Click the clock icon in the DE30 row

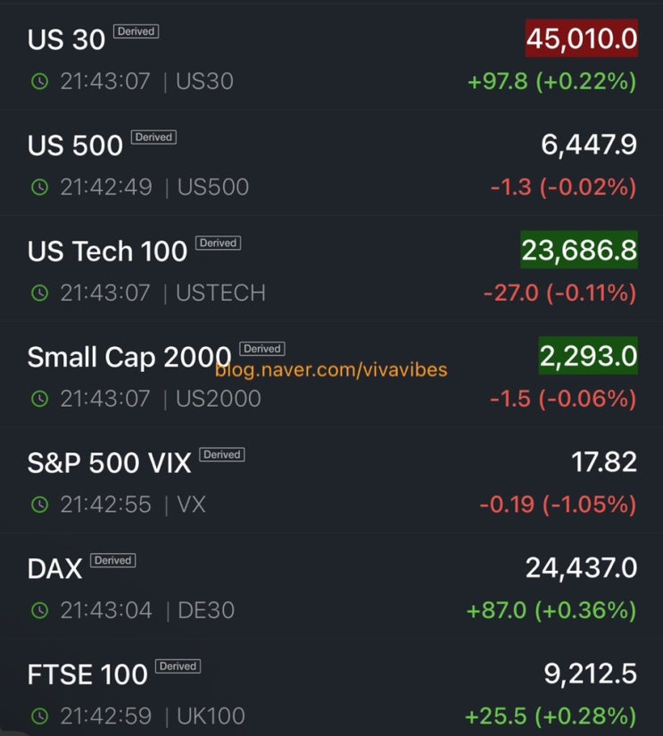pyautogui.click(x=40, y=611)
